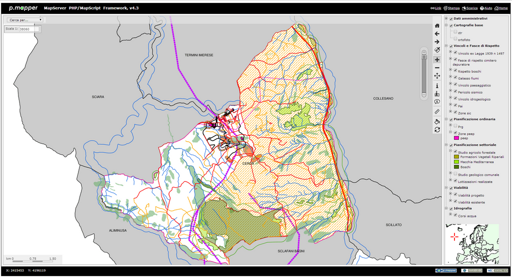
Task: Select the measure ruler tool
Action: coord(437,111)
